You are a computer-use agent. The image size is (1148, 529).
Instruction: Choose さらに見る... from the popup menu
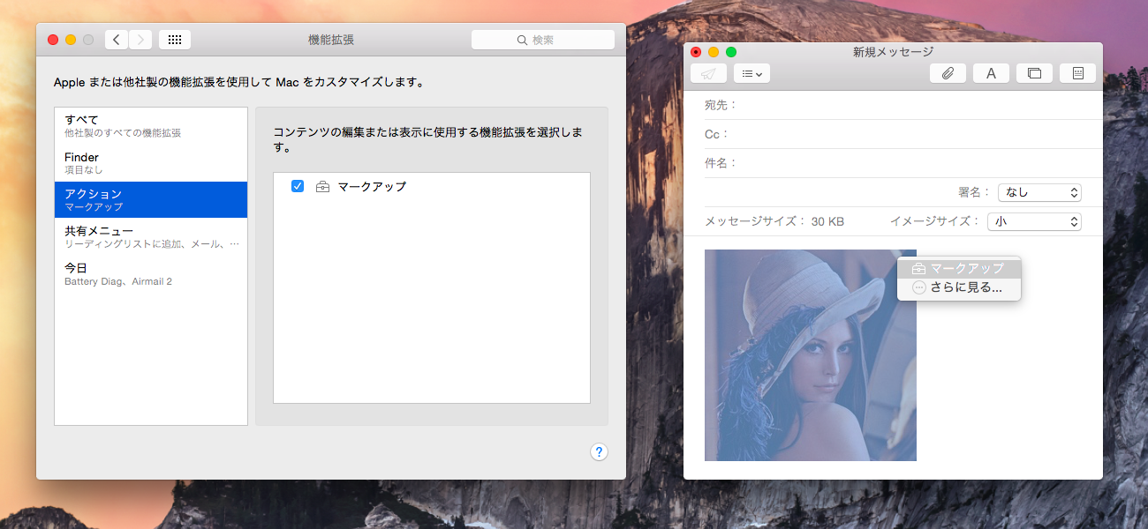point(959,287)
